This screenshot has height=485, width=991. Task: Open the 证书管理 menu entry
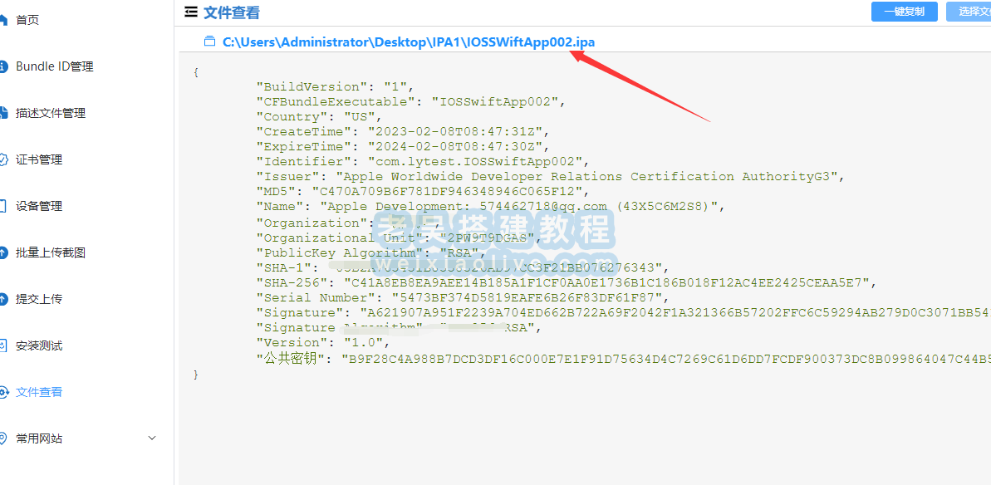coord(39,159)
